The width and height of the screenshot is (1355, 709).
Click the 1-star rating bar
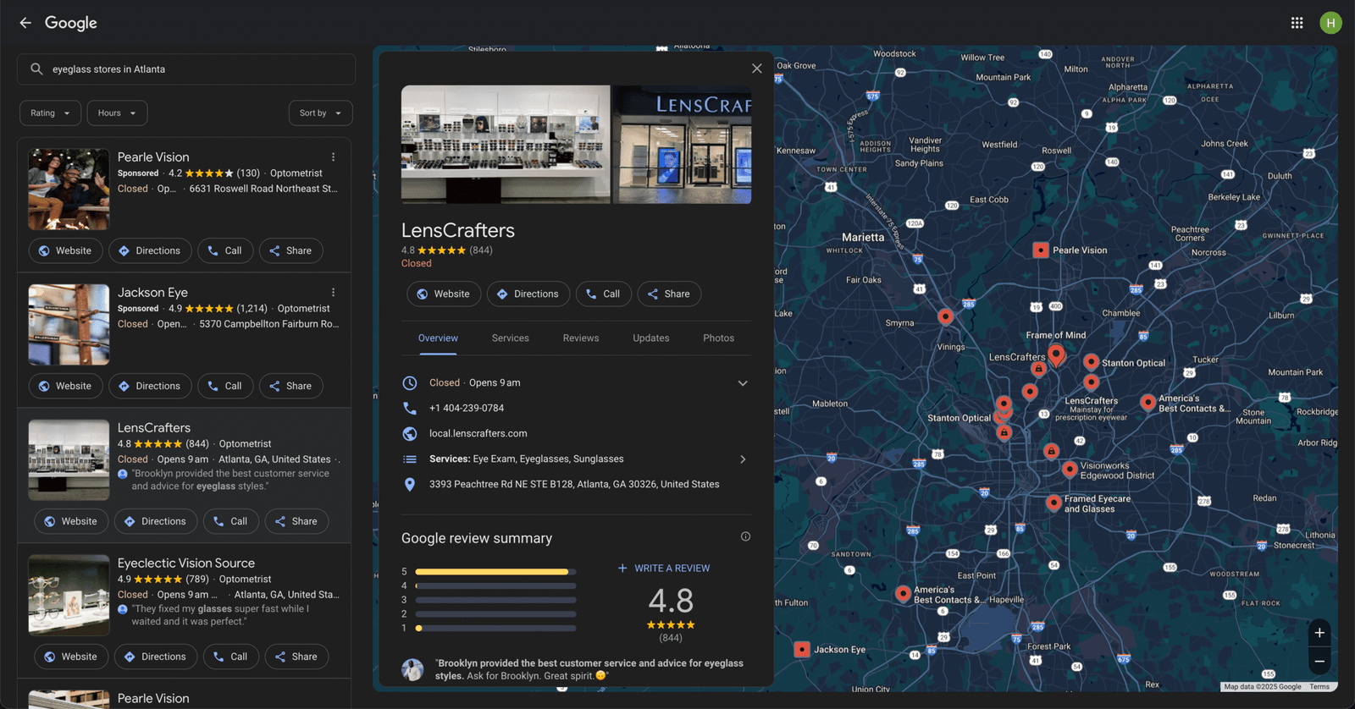coord(495,629)
